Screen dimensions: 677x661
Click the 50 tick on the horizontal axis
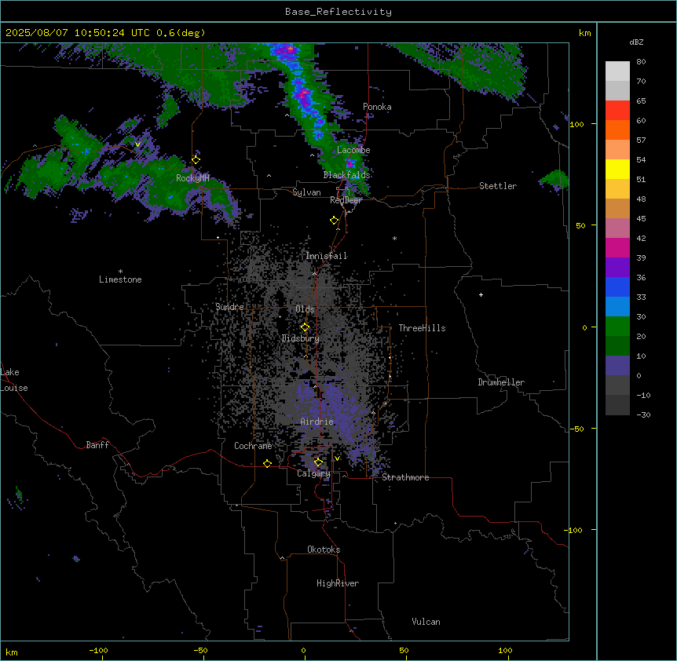click(404, 650)
